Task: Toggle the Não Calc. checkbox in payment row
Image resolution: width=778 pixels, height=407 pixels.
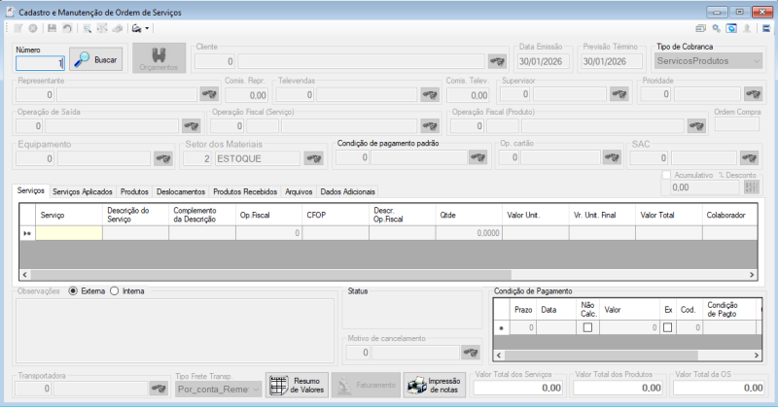Action: pyautogui.click(x=587, y=327)
